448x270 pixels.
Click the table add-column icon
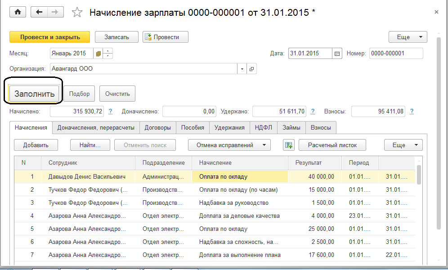coord(288,145)
